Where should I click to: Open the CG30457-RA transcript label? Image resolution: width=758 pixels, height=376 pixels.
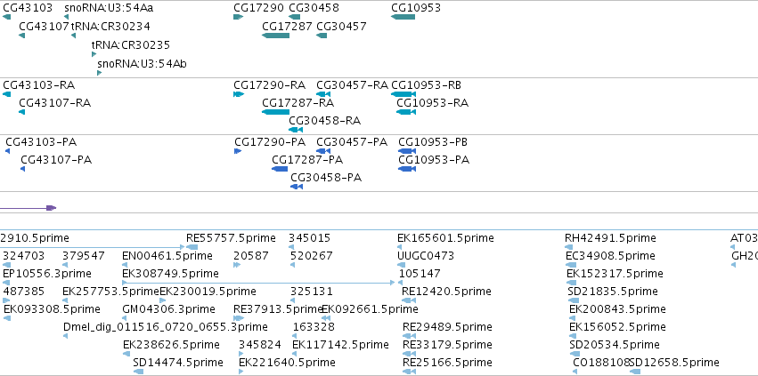point(353,85)
